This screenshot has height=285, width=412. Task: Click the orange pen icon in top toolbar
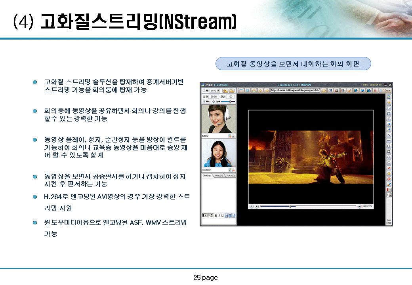tap(350, 91)
